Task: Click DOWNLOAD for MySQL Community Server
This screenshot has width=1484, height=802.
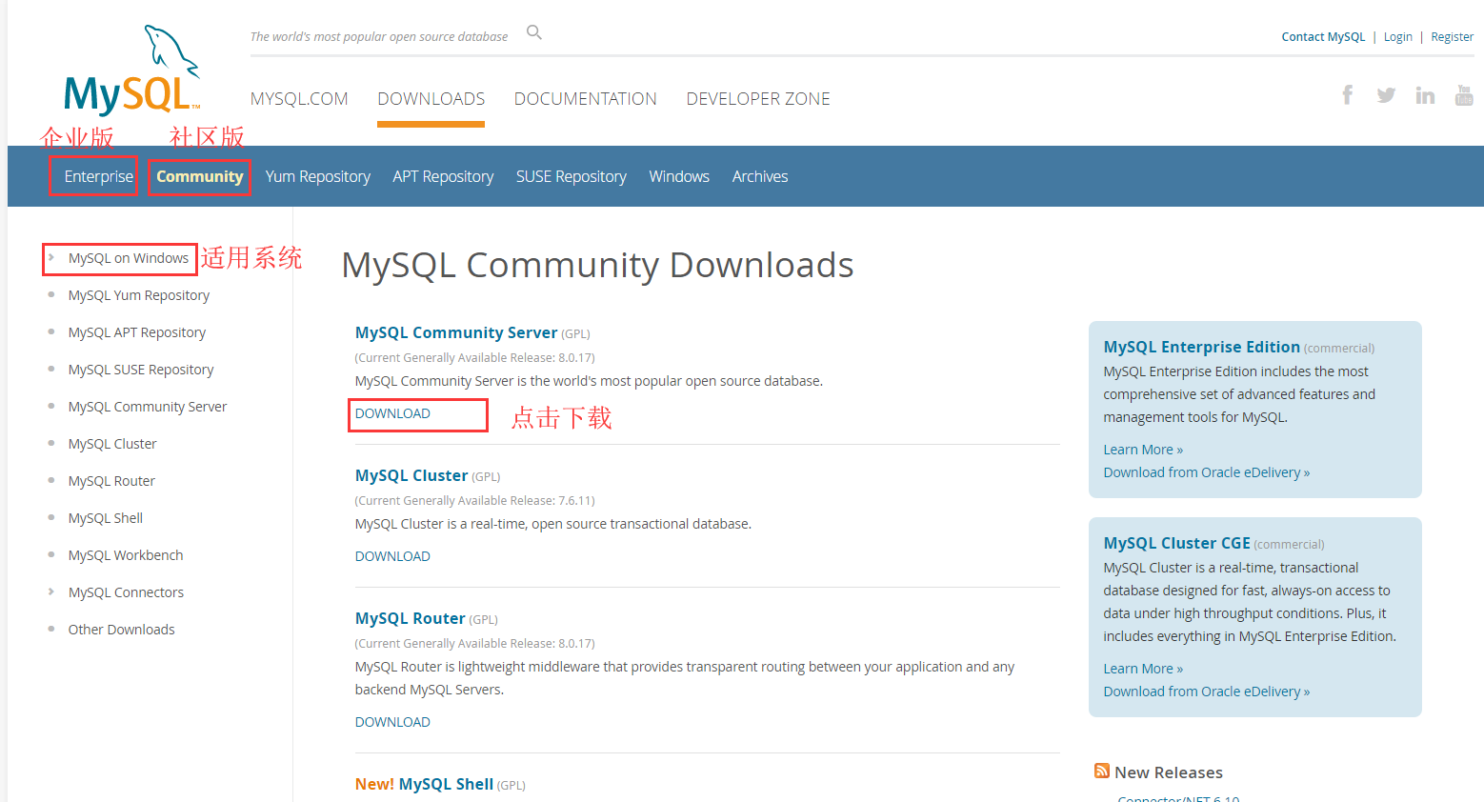Action: [392, 413]
